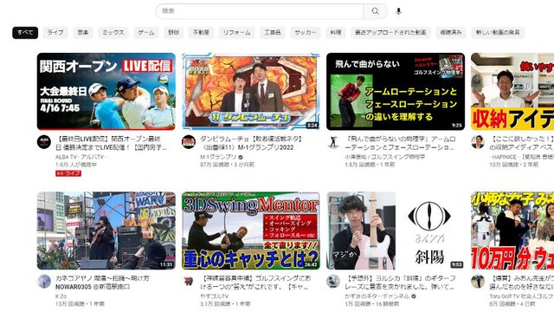Click the search magnifier button

pyautogui.click(x=375, y=11)
